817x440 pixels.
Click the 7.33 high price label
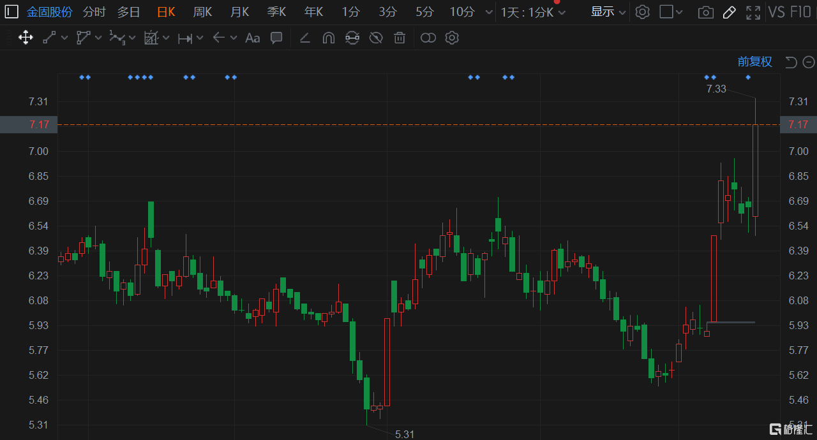pos(716,89)
